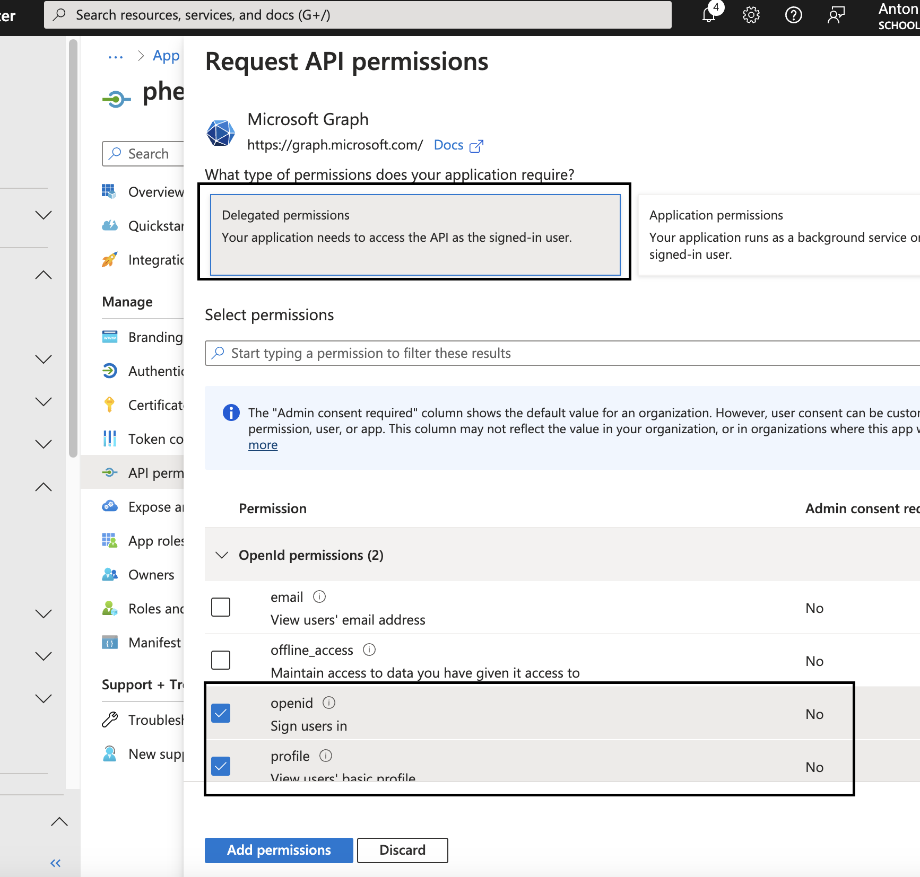Open the Docs link for Microsoft Graph
920x877 pixels.
[449, 145]
